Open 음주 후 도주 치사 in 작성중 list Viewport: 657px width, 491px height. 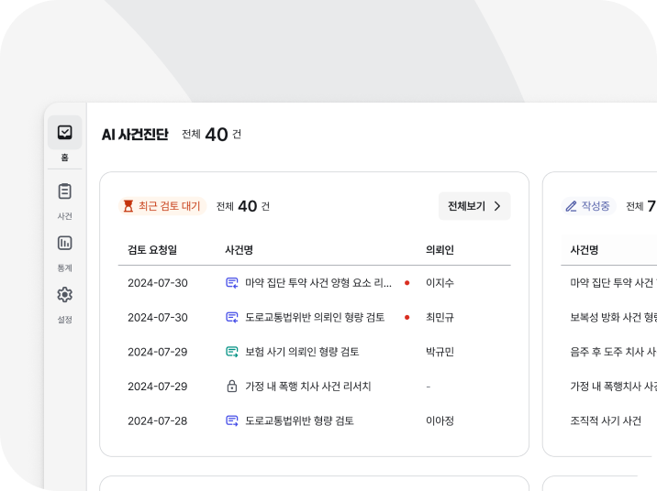(x=613, y=352)
